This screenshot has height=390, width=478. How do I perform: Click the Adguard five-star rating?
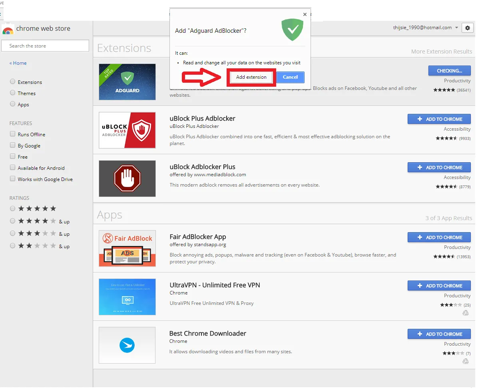click(444, 90)
